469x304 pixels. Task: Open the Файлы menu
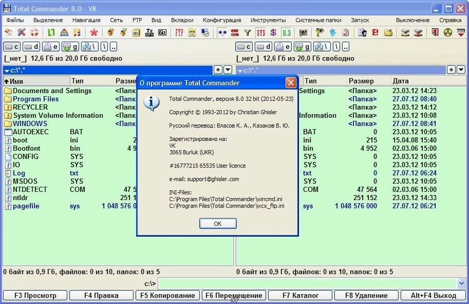[15, 20]
